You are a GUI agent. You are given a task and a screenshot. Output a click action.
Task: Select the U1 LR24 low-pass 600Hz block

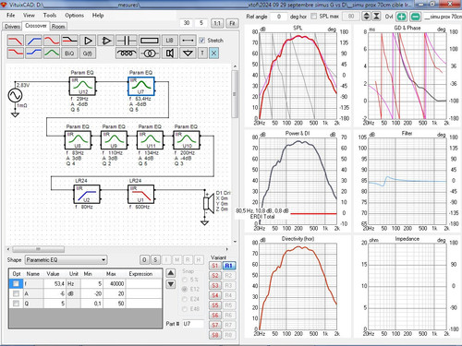(141, 194)
